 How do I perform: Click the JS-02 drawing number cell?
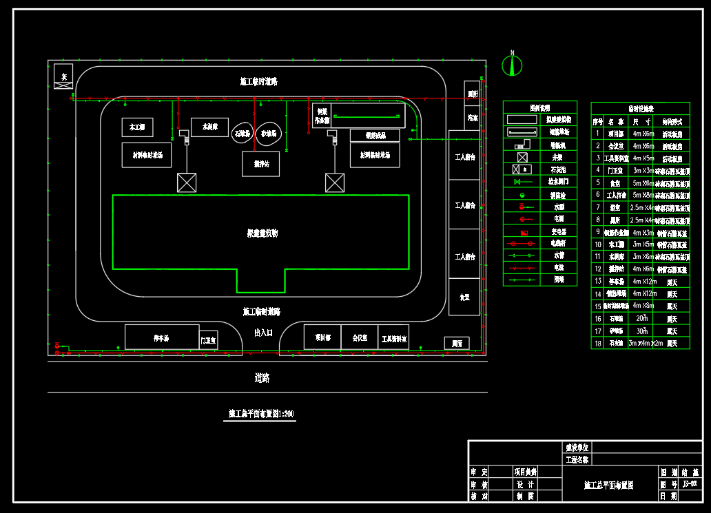tap(689, 483)
